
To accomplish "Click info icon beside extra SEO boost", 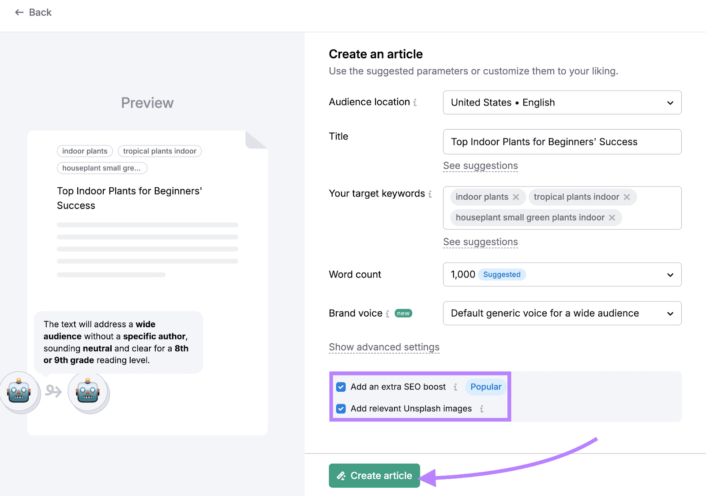I will point(455,387).
